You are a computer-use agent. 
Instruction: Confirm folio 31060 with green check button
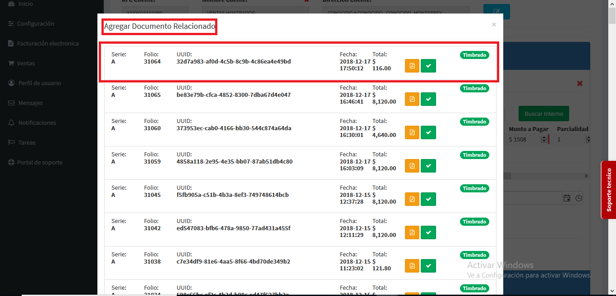(x=428, y=132)
